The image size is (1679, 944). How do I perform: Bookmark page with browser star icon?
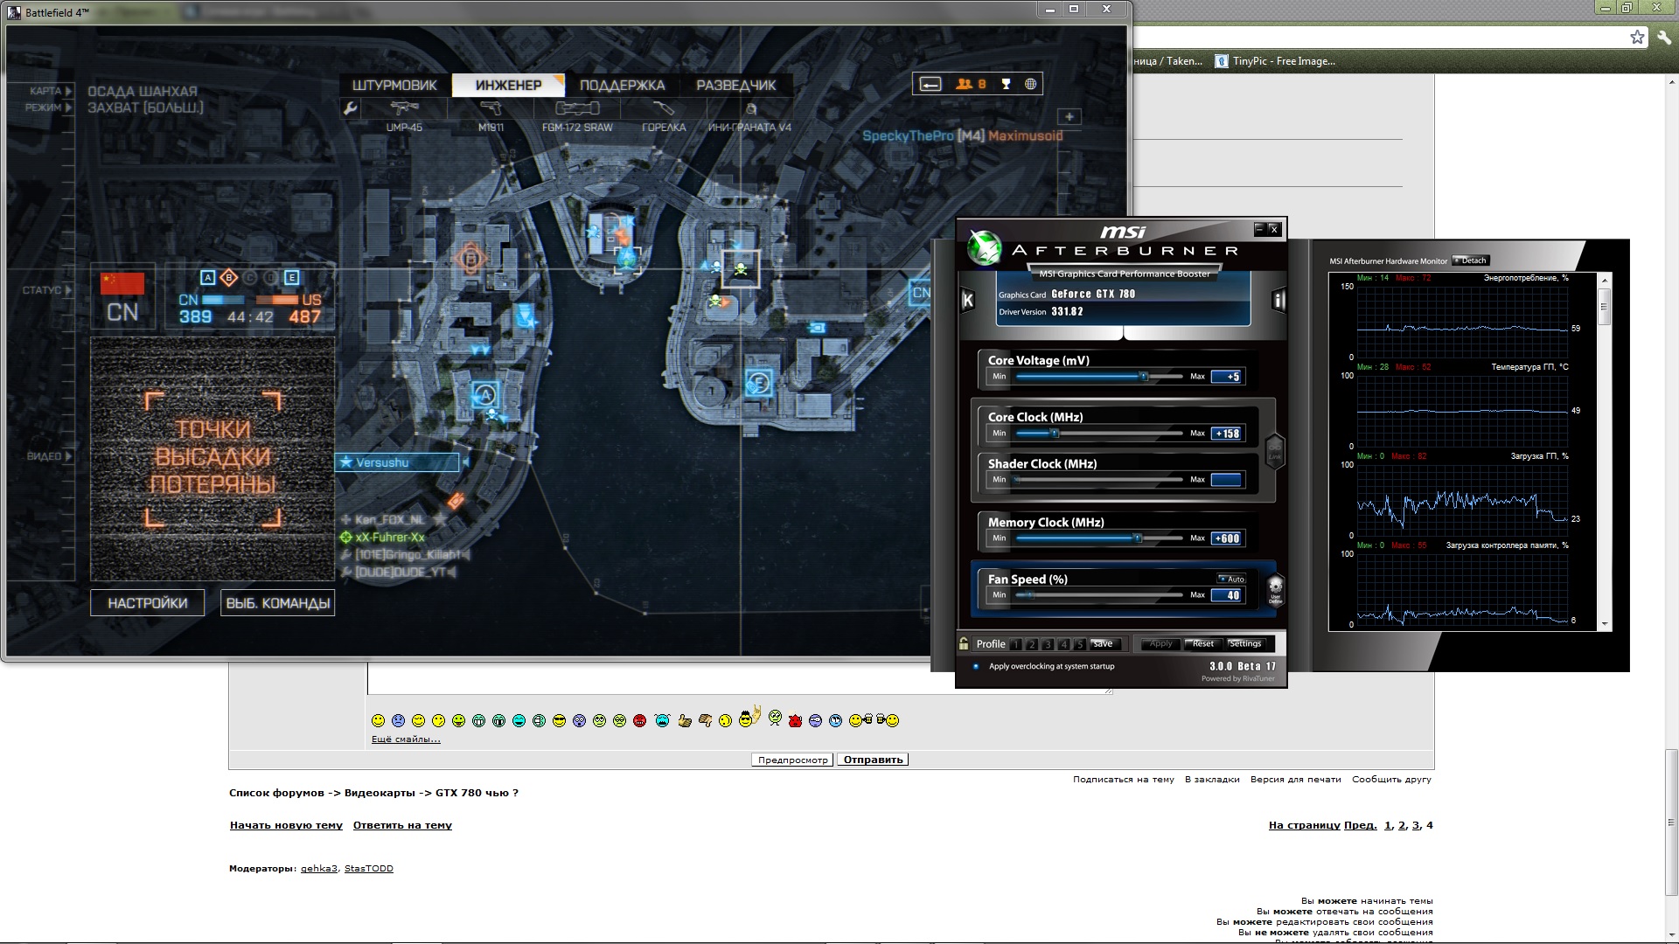[1637, 37]
